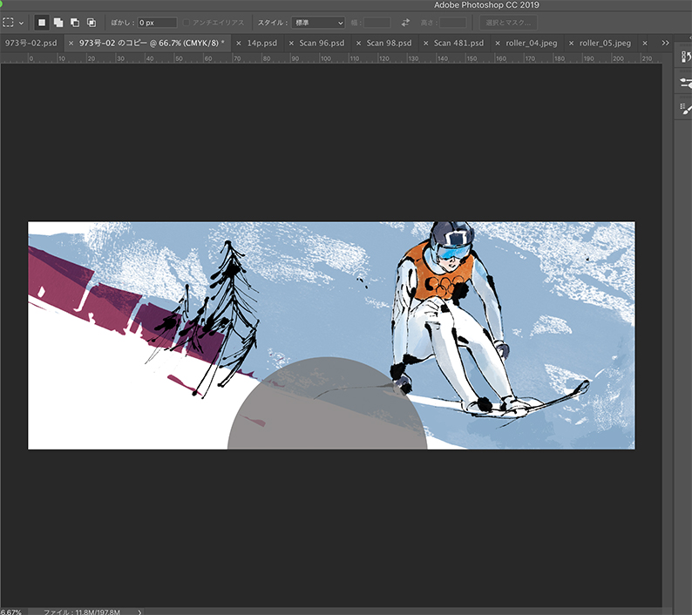Expand the status bar info arrow
The height and width of the screenshot is (615, 692).
pos(139,612)
